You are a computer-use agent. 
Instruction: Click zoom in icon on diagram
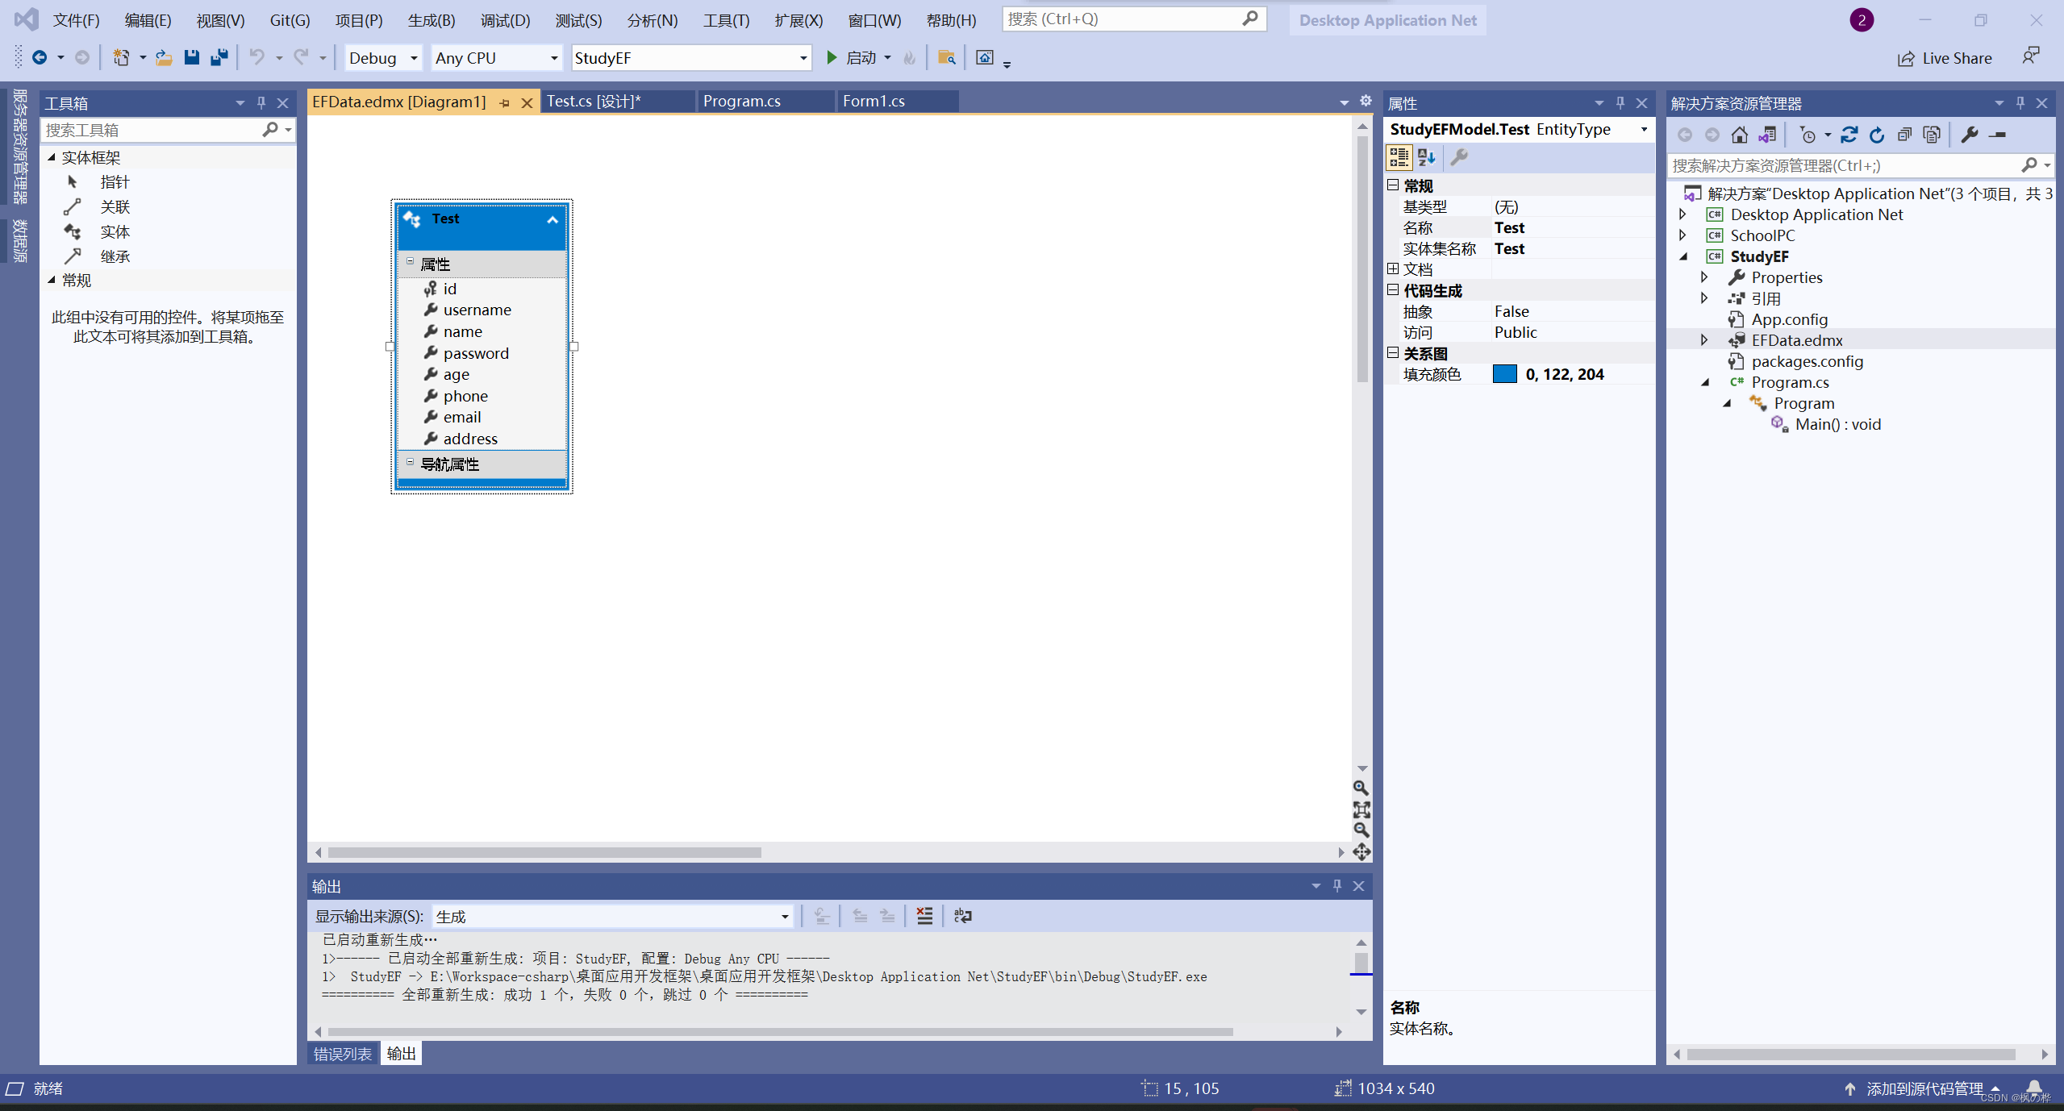(1361, 788)
